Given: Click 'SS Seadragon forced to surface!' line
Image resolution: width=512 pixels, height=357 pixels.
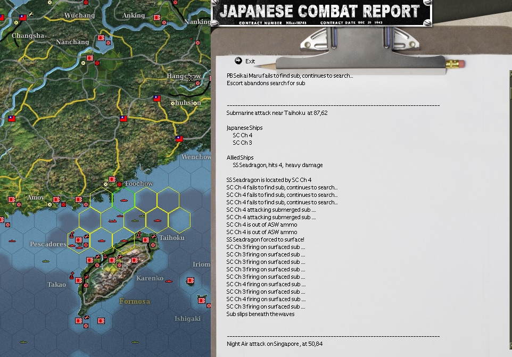Looking at the screenshot, I should (265, 239).
